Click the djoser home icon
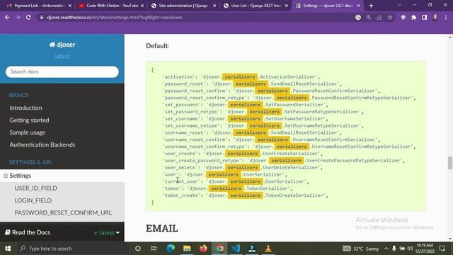Image resolution: width=453 pixels, height=255 pixels. coord(52,45)
